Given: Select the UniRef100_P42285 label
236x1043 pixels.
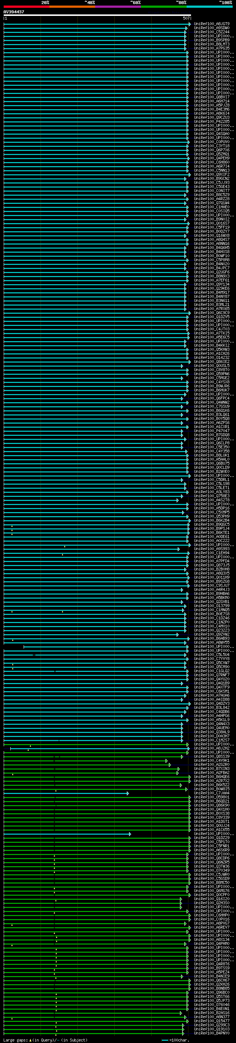Looking at the screenshot, I should [212, 121].
